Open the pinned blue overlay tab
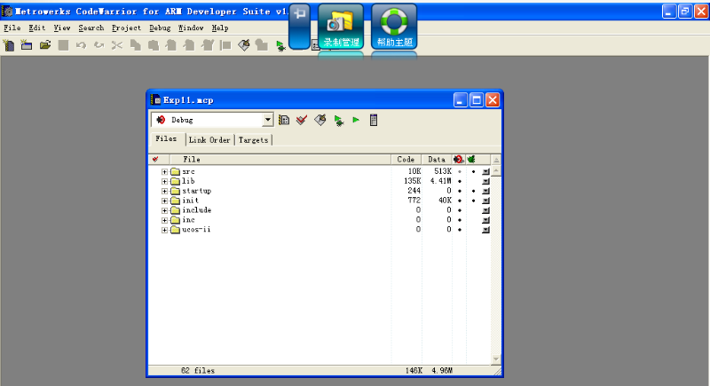Screen dimensions: 710x386 (299, 27)
